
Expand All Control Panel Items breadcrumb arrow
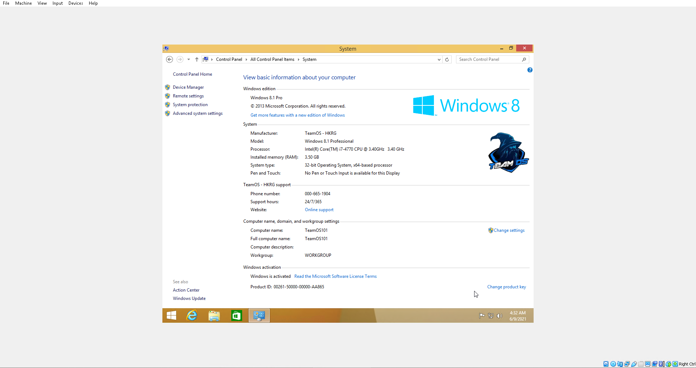[x=298, y=59]
